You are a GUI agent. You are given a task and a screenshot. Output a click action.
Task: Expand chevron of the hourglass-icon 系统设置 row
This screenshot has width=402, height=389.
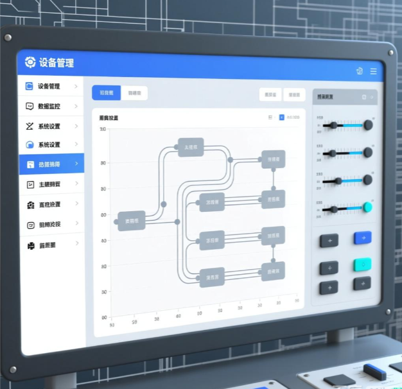76,126
